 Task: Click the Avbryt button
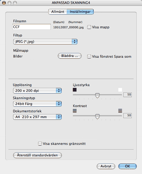coord(106,166)
